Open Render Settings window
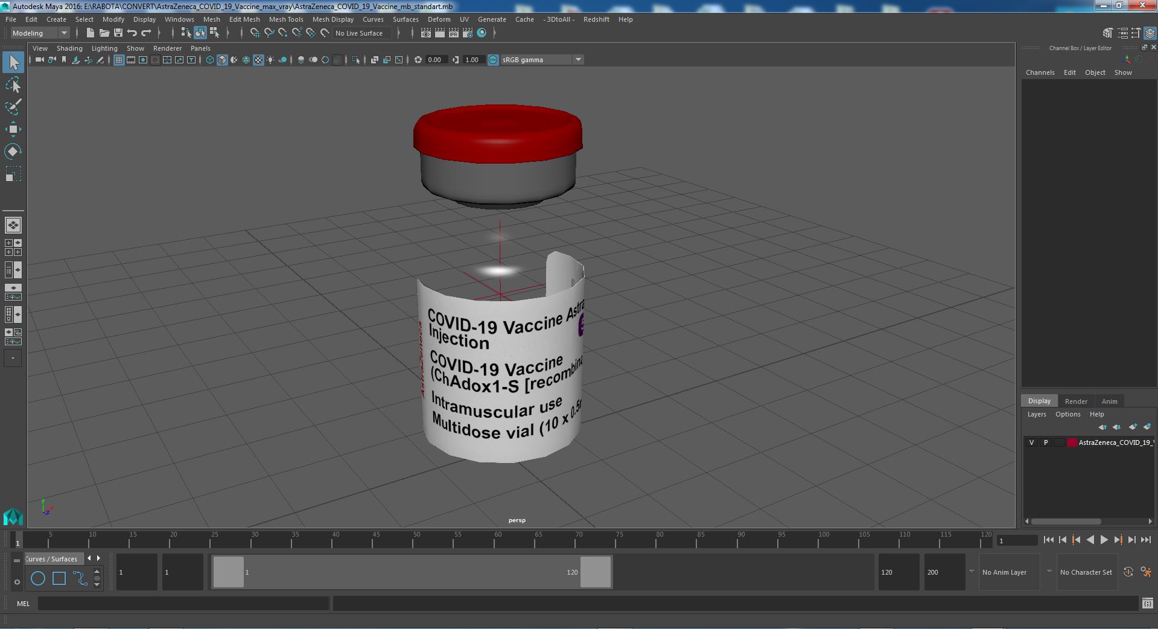1158x629 pixels. (x=468, y=33)
